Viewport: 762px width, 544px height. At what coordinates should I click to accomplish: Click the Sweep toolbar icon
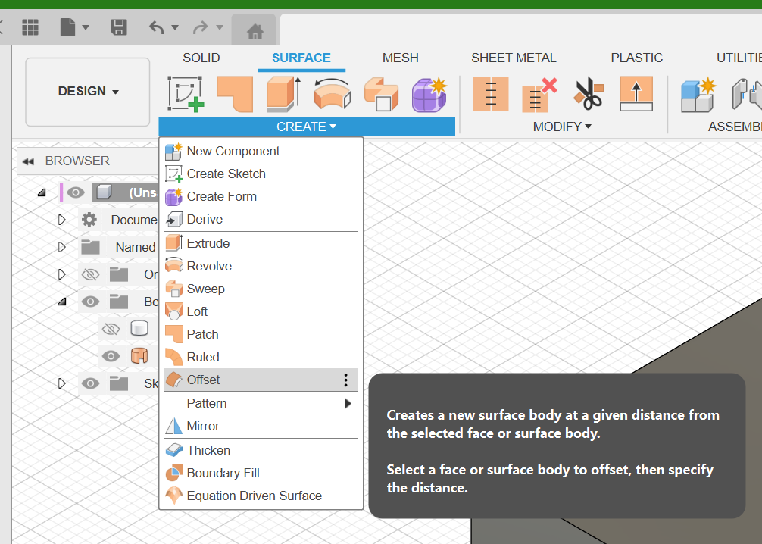382,94
